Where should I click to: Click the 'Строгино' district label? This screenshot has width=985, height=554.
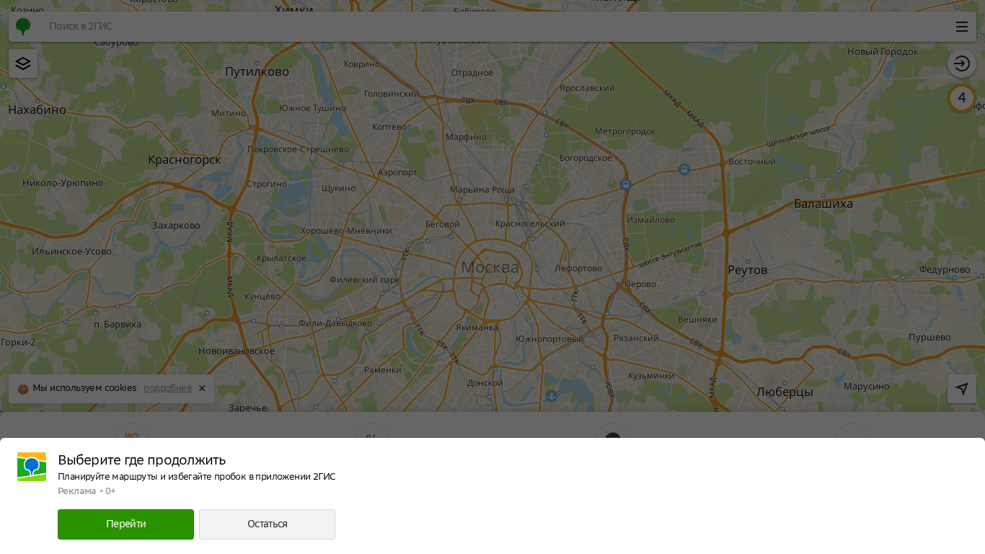click(267, 184)
